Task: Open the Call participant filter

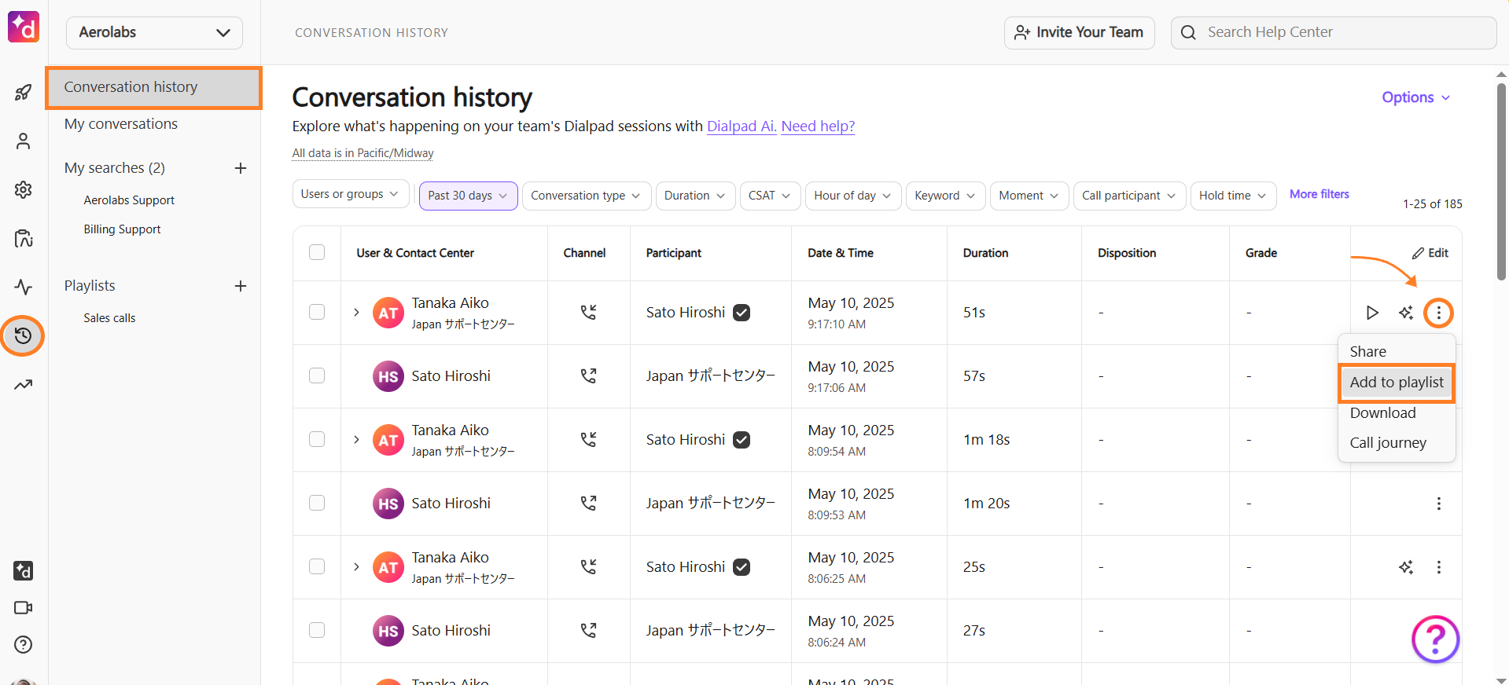Action: [x=1129, y=196]
